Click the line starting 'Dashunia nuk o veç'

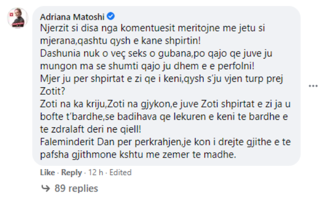coord(156,54)
